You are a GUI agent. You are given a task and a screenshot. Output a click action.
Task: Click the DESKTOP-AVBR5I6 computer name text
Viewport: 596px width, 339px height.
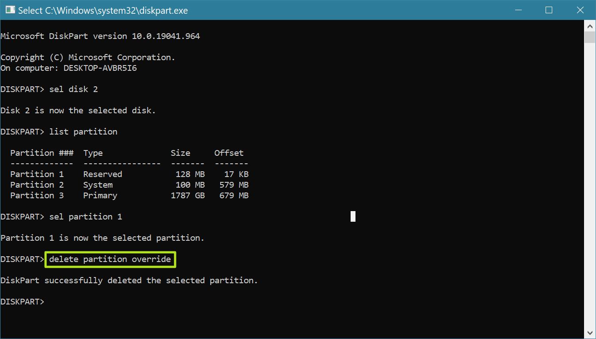click(99, 68)
